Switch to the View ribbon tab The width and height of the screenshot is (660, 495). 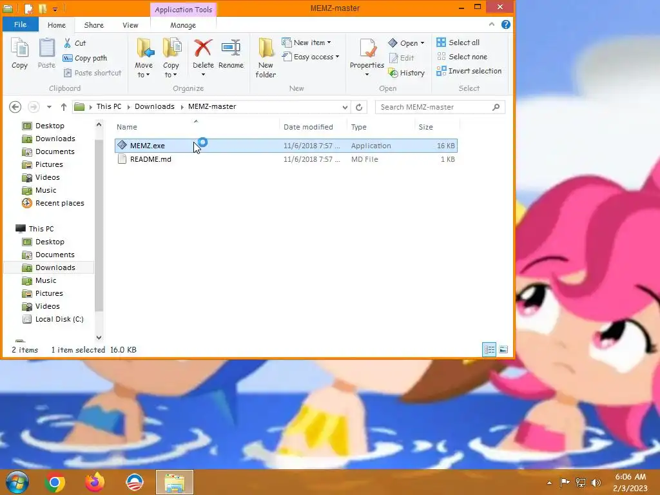click(130, 25)
